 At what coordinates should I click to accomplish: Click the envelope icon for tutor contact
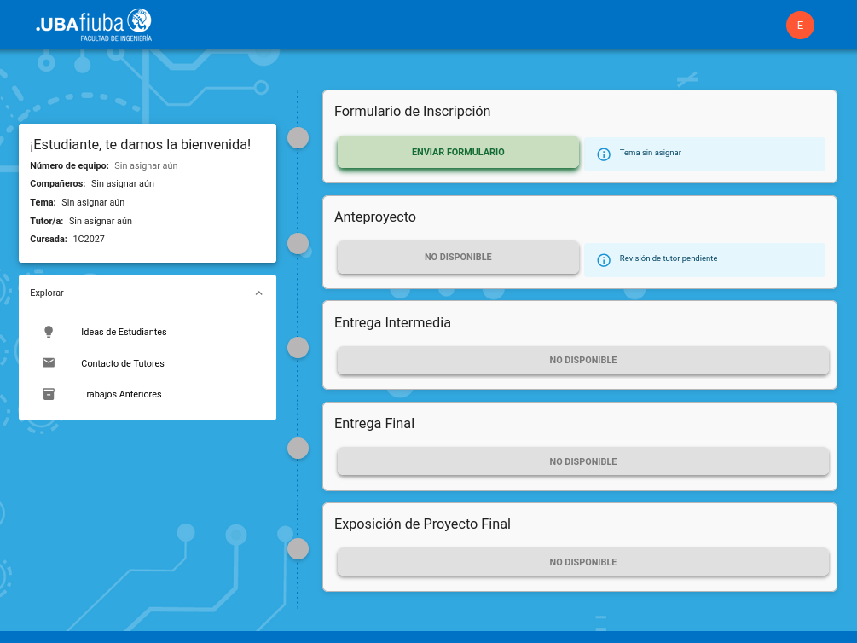pyautogui.click(x=49, y=363)
